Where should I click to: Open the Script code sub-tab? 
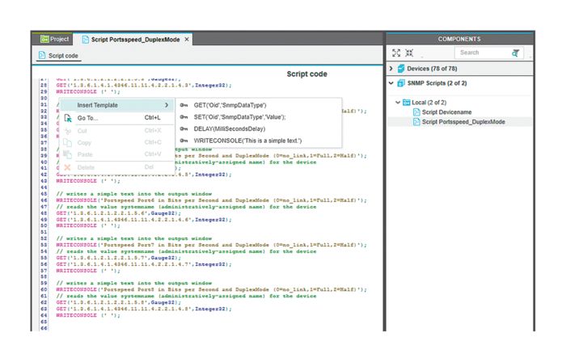pos(58,56)
